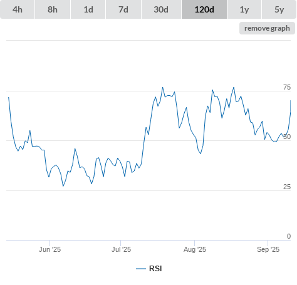
Task: Open the 7d time range
Action: [x=123, y=9]
